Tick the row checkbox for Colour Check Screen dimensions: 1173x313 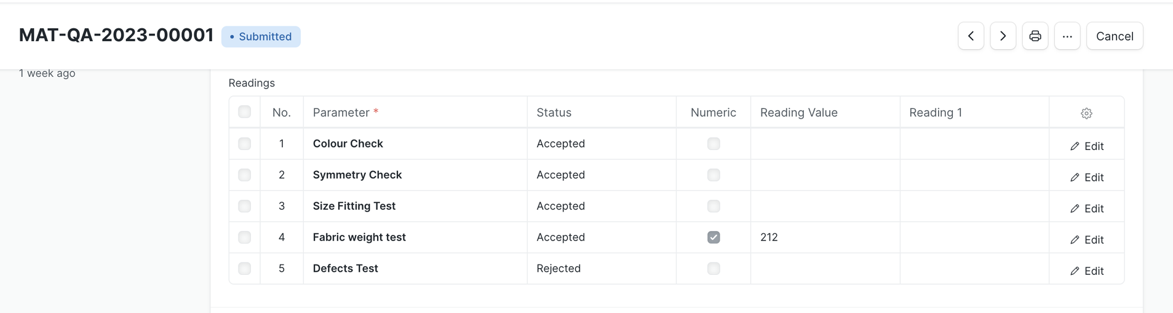245,144
